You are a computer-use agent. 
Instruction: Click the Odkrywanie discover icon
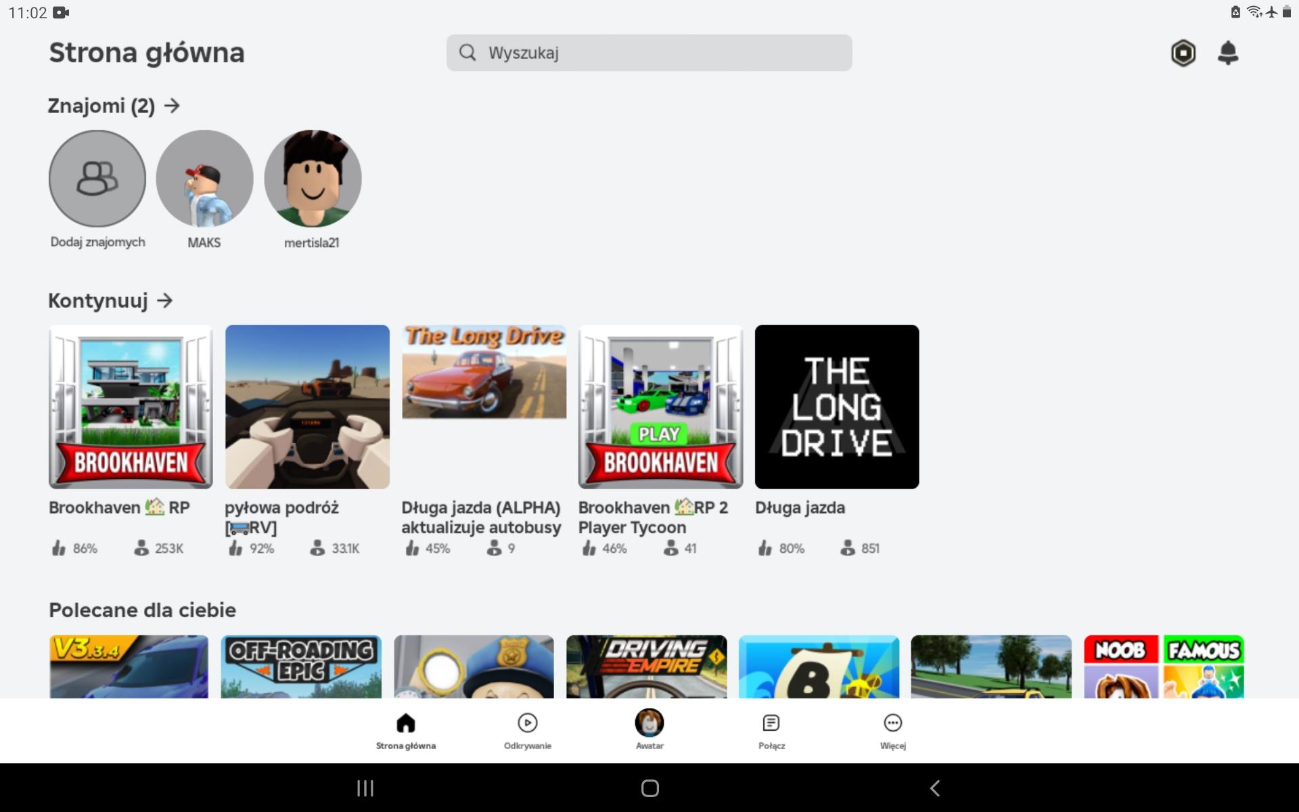527,723
